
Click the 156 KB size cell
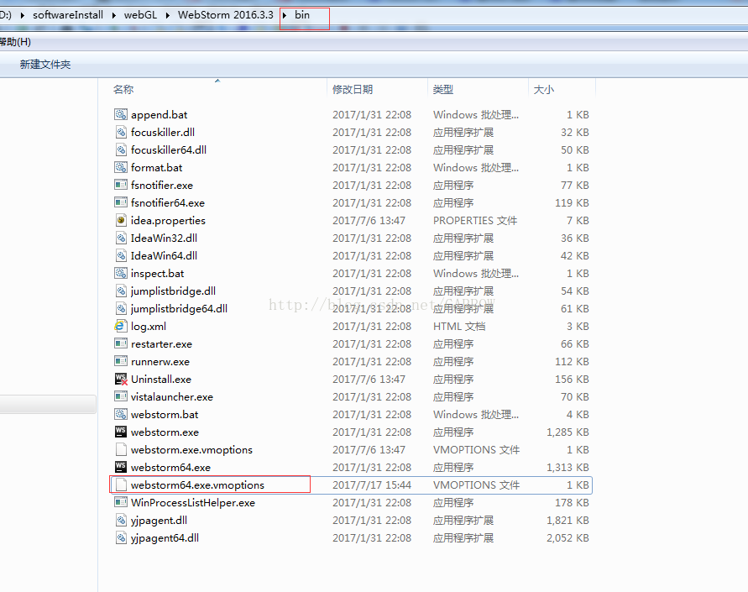(572, 380)
